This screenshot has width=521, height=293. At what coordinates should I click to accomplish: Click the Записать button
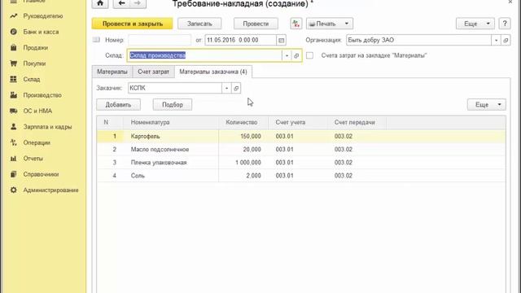[199, 24]
